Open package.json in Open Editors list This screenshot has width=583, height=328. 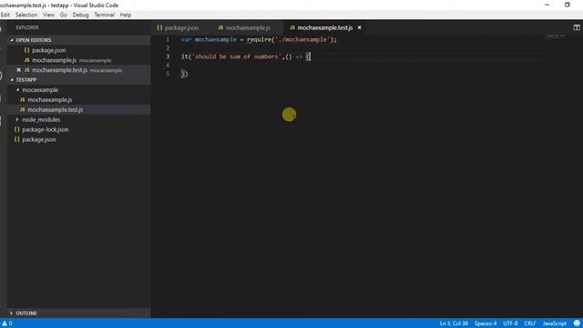coord(48,50)
